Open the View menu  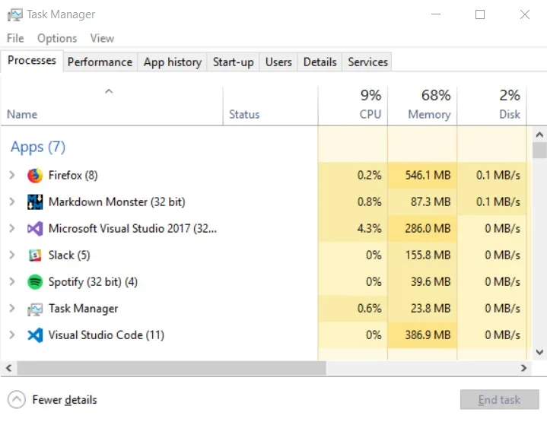pyautogui.click(x=102, y=38)
